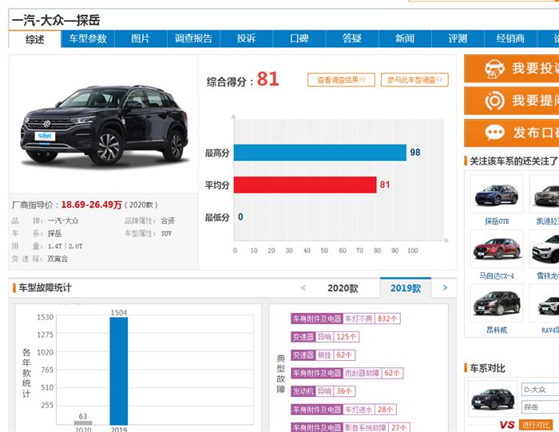This screenshot has height=432, width=559.
Task: Open the 探岳GTE car thumbnail
Action: point(497,194)
